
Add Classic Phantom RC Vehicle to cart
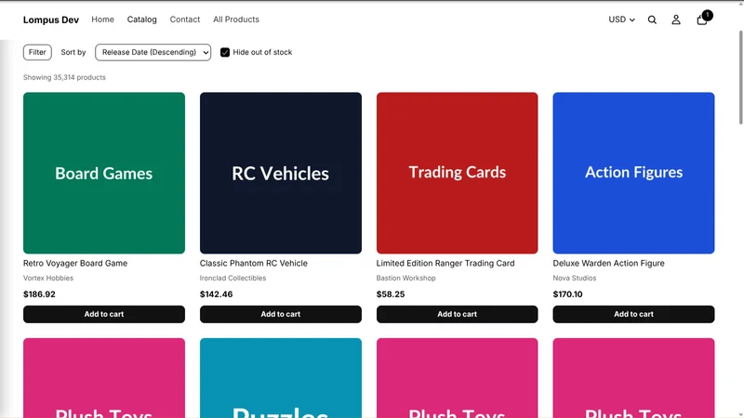(x=281, y=314)
